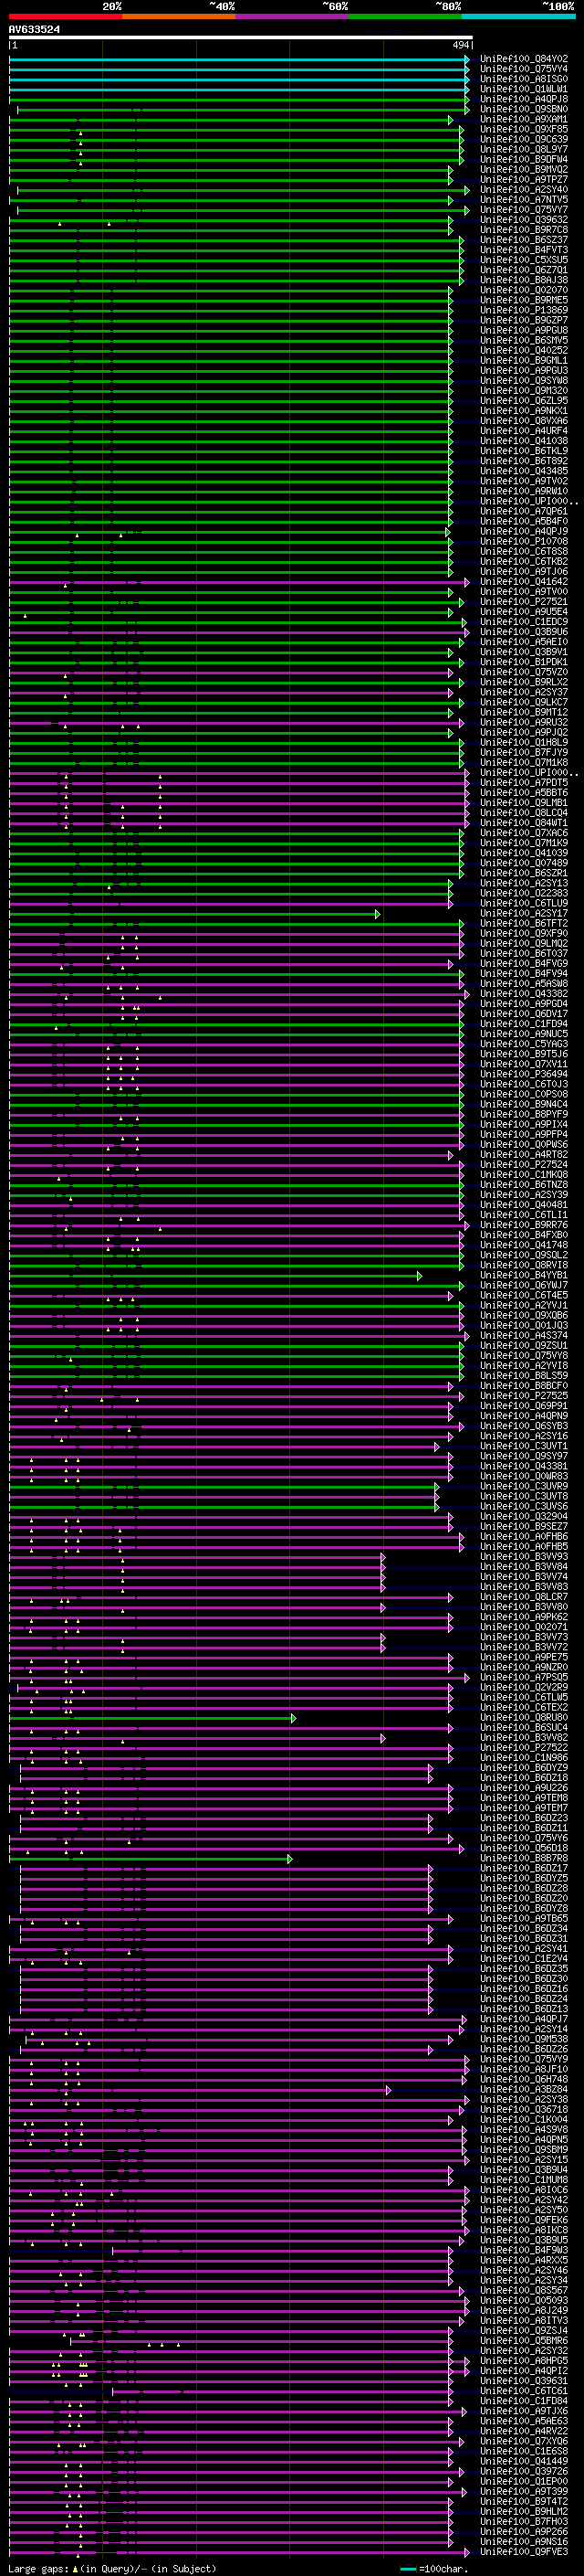Select the UniRef100_Q9SYW8 hit label
The image size is (584, 2576).
point(524,380)
